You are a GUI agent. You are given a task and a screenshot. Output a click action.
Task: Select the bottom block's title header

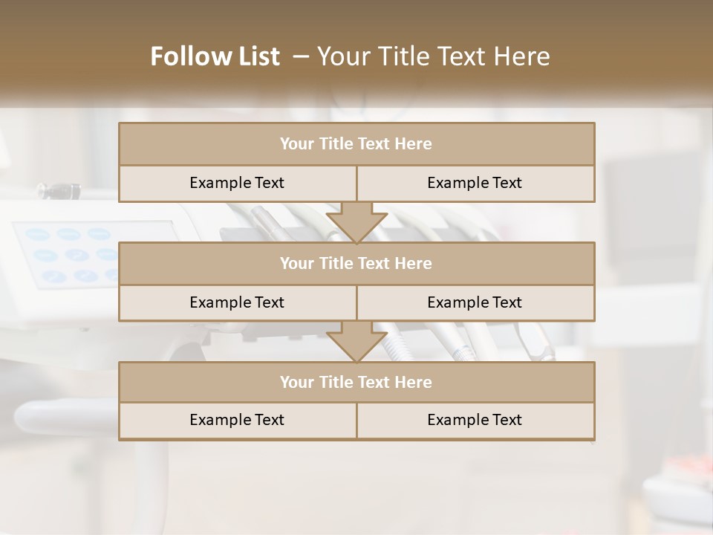click(x=356, y=382)
